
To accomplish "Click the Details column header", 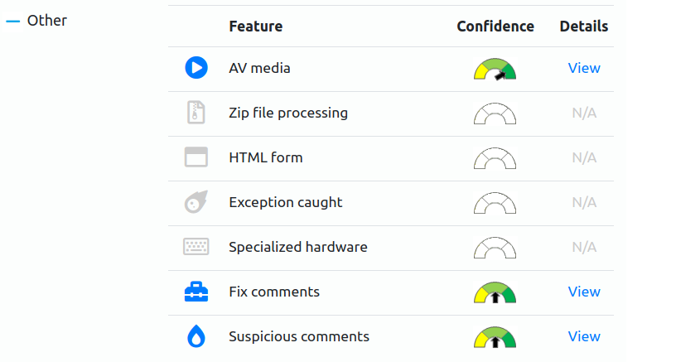I will click(x=584, y=27).
